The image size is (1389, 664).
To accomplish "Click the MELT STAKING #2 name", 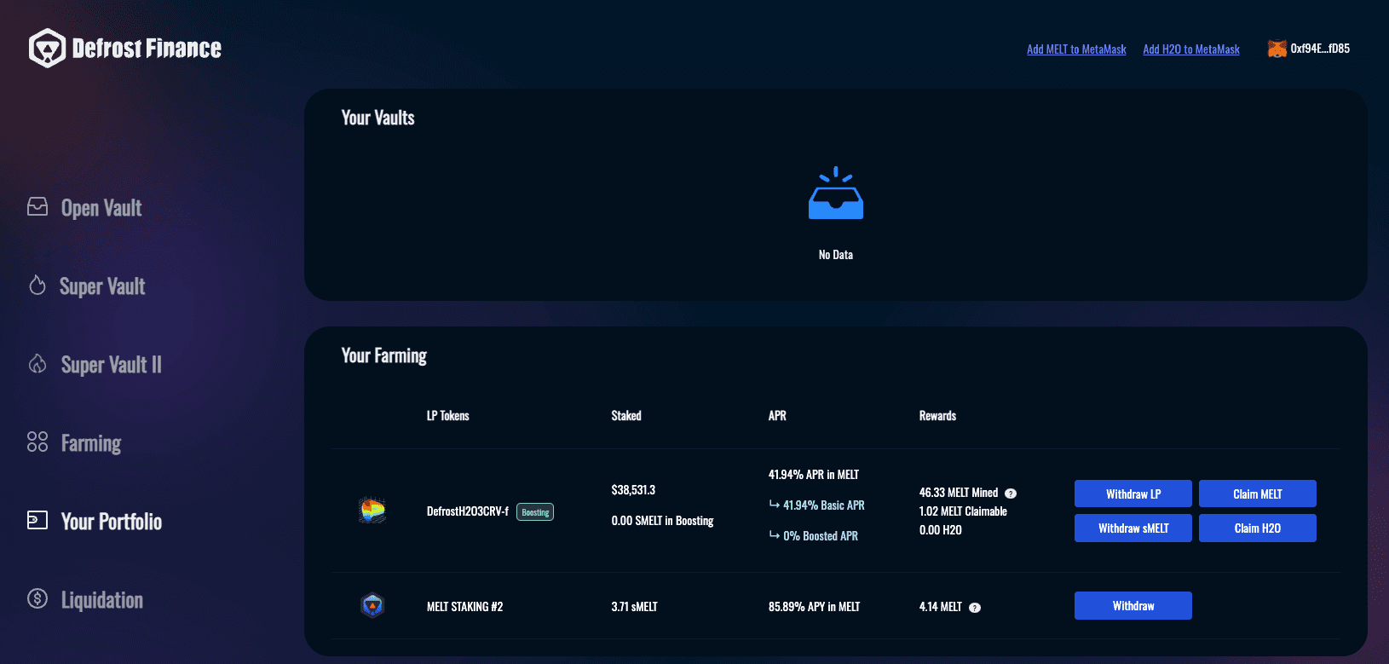I will click(x=465, y=607).
